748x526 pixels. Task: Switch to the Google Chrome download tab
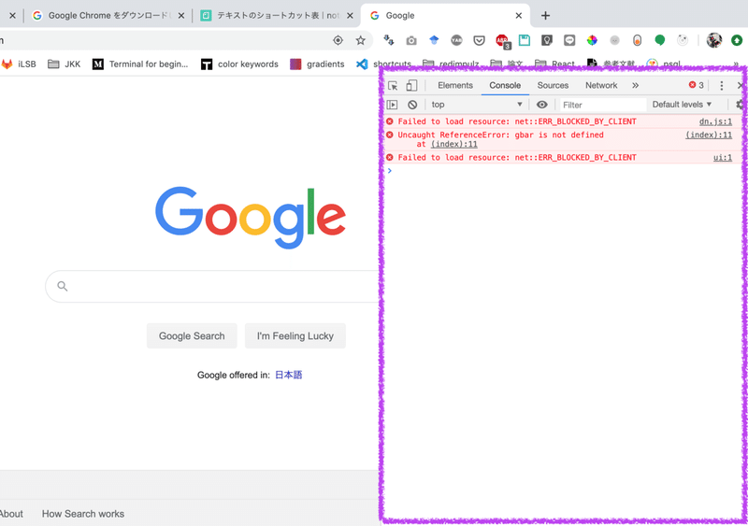coord(108,16)
